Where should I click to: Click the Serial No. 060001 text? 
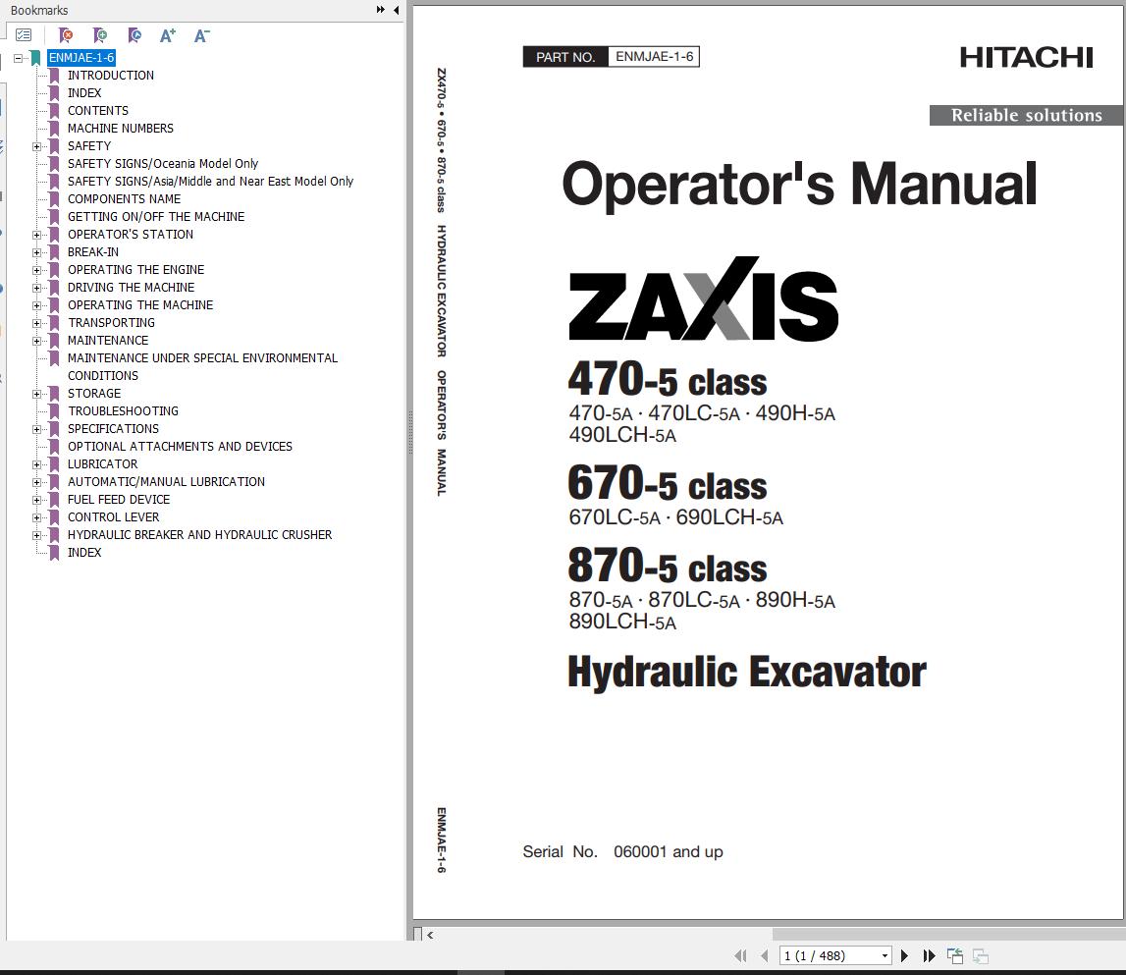pos(622,852)
